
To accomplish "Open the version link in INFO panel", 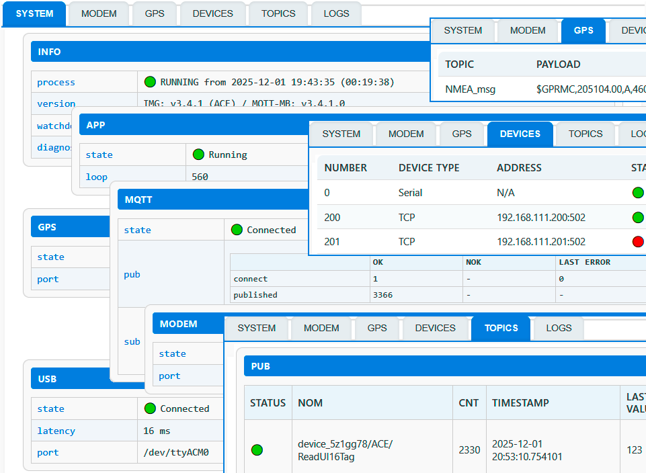I will coord(56,103).
